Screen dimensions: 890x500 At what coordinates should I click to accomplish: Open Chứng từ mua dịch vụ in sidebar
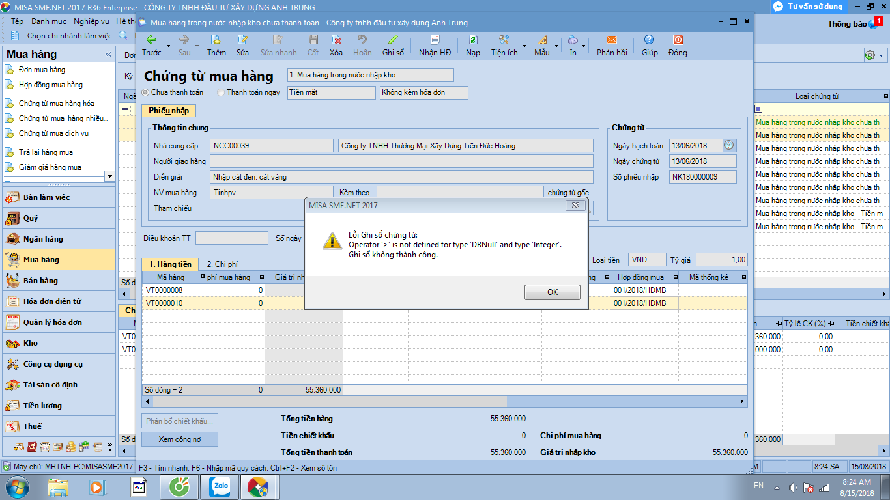pyautogui.click(x=53, y=133)
